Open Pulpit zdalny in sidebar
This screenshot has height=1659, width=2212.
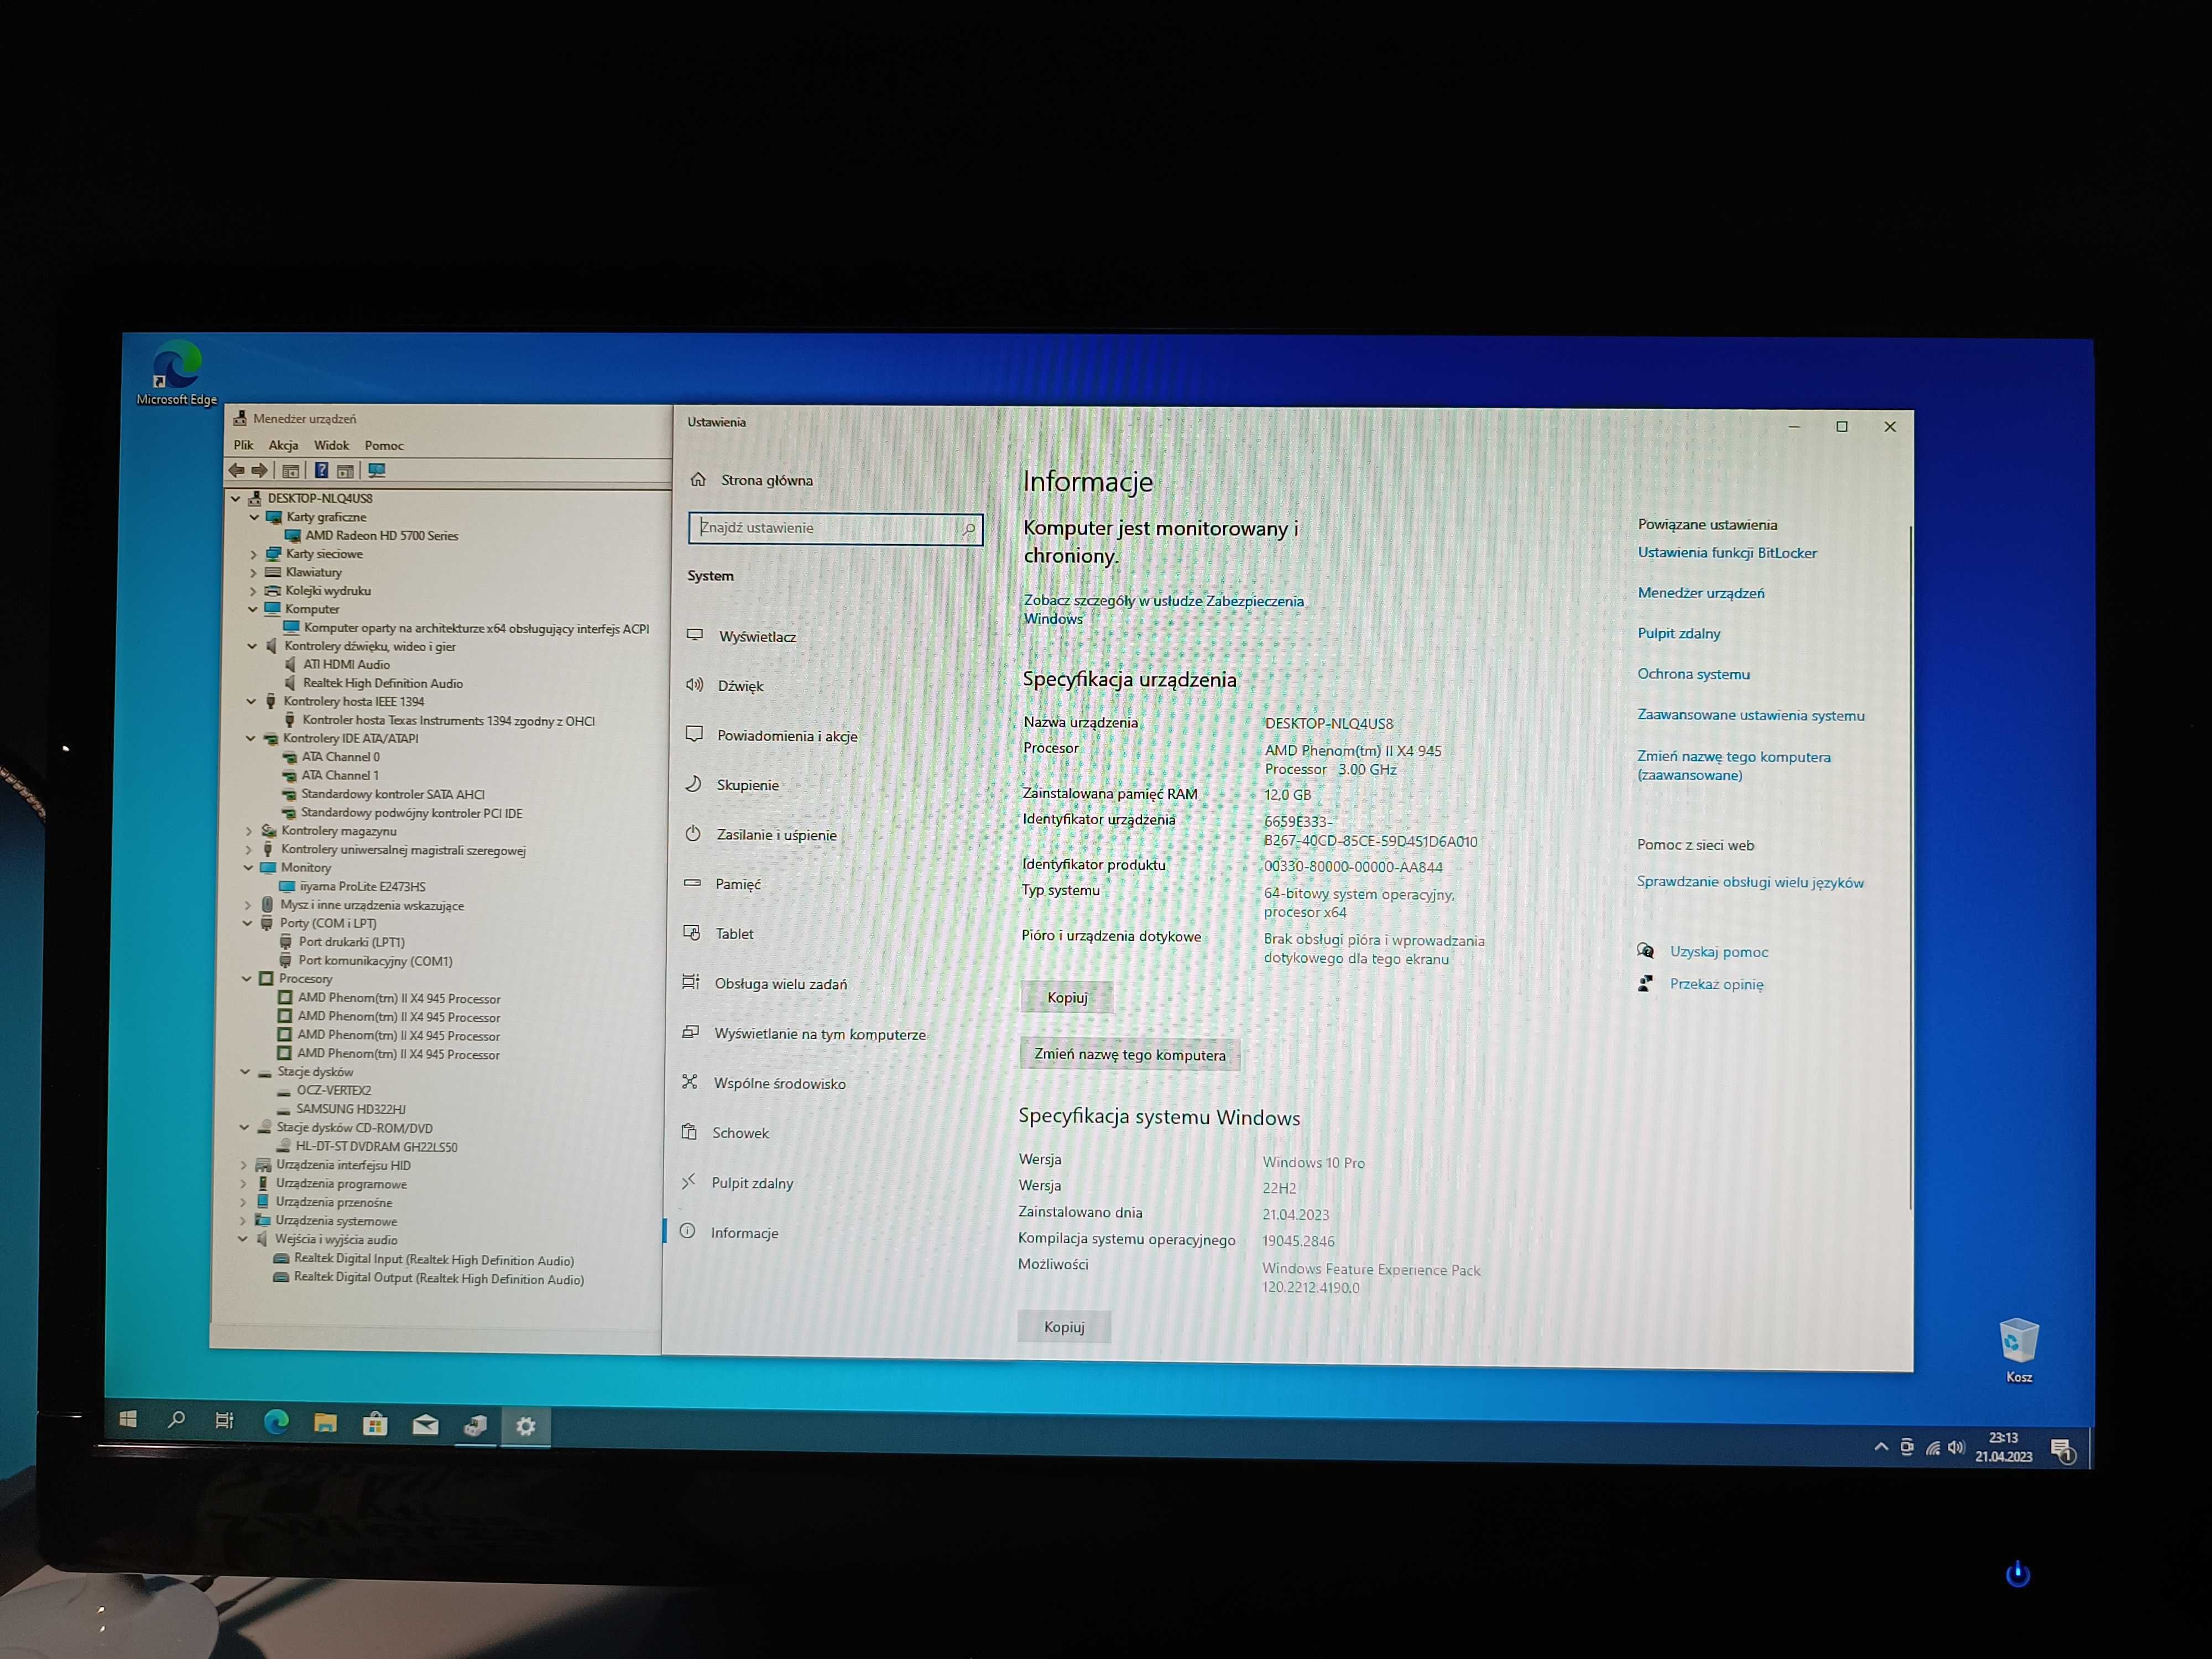click(x=752, y=1183)
